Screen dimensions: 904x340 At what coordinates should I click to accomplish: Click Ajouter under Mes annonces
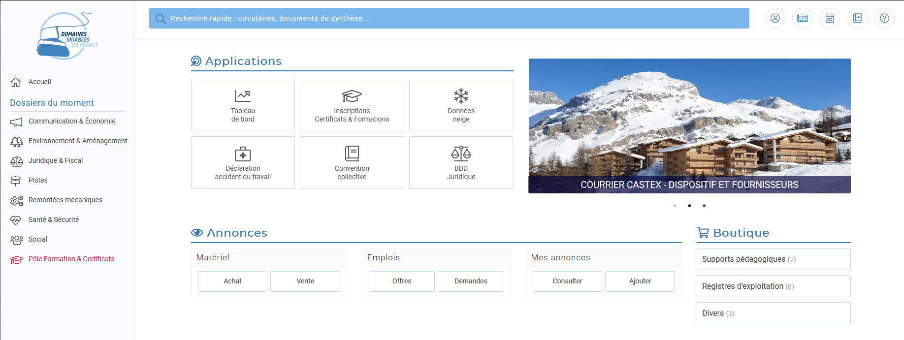(x=640, y=281)
